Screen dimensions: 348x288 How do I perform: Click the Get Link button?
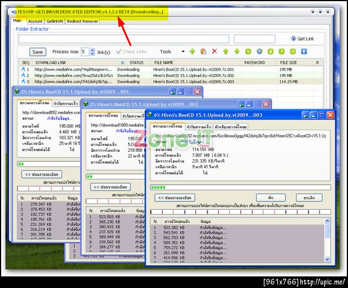pyautogui.click(x=302, y=39)
